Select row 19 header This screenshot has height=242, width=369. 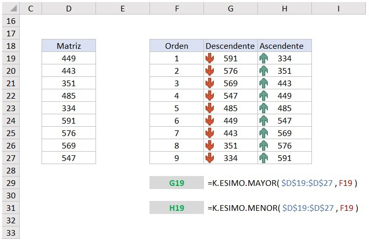coord(11,58)
